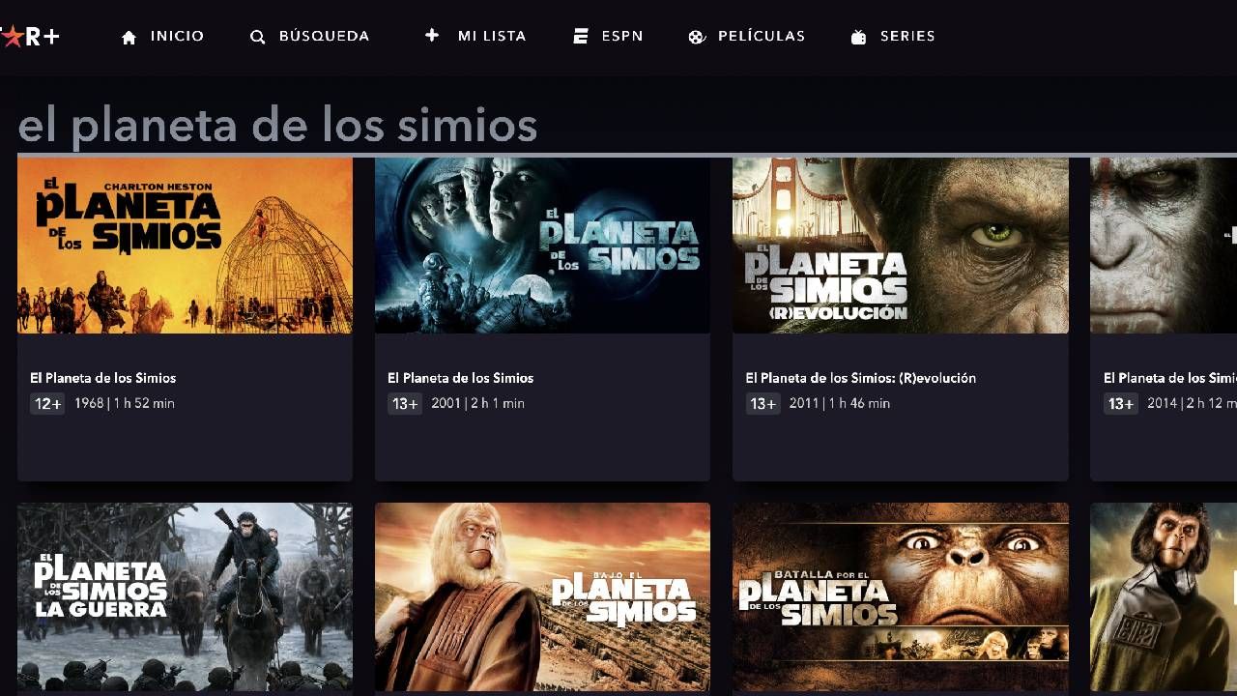Click the 13+ badge next to 2014

(x=1121, y=404)
